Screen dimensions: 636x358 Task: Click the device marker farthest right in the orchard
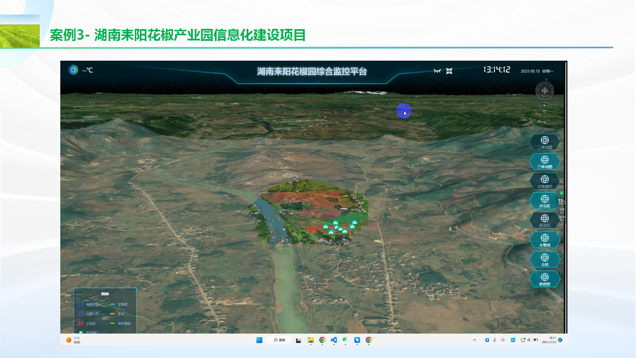pyautogui.click(x=355, y=223)
